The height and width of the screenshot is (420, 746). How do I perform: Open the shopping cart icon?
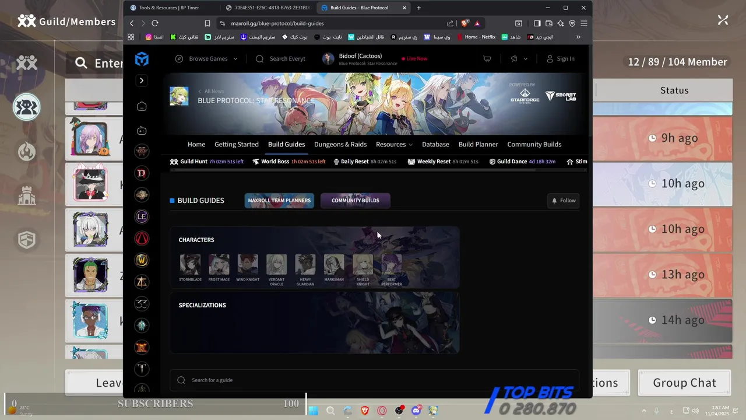[x=487, y=58]
